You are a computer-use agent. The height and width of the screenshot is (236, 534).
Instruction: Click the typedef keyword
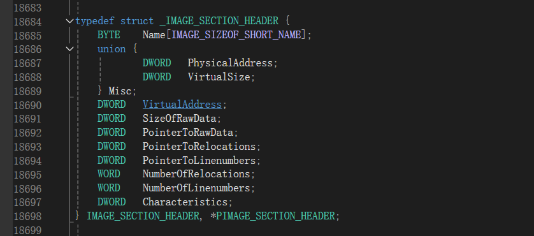(x=95, y=21)
